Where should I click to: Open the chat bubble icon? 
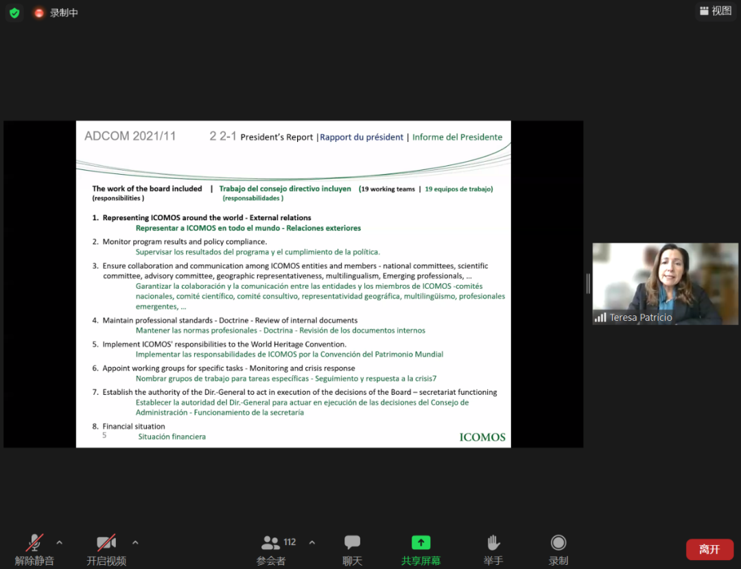(353, 543)
